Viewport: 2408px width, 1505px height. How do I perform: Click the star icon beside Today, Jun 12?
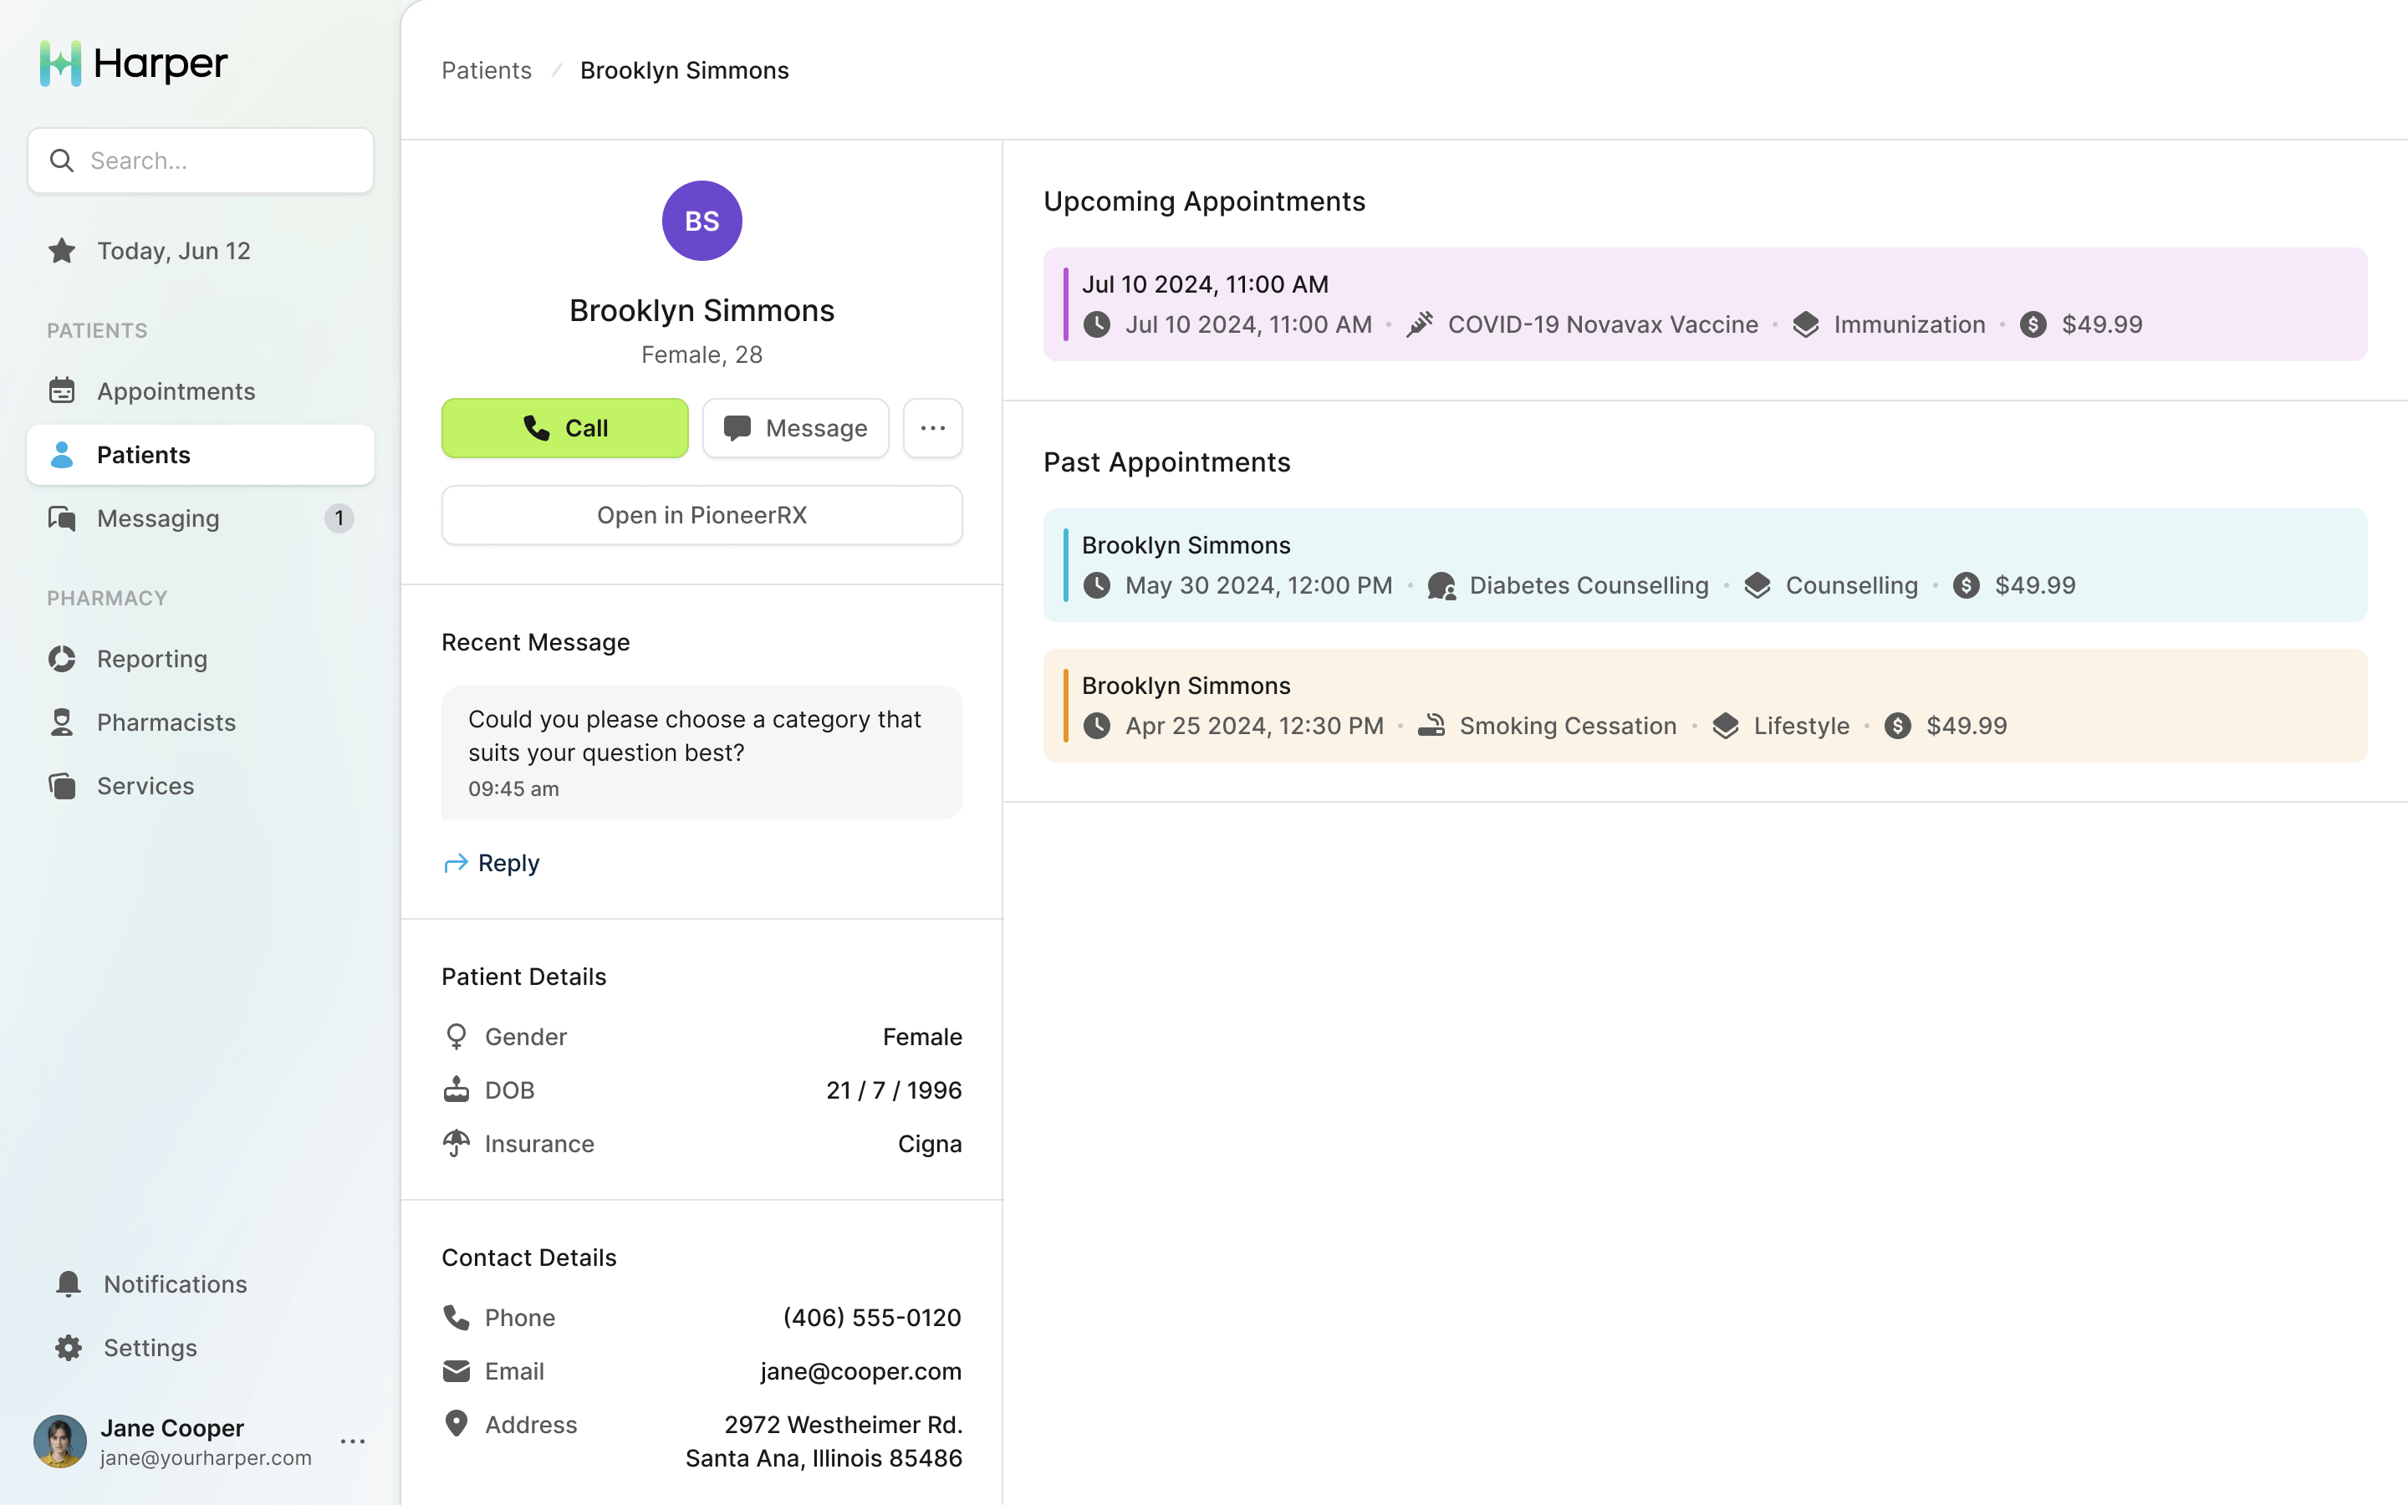tap(62, 251)
